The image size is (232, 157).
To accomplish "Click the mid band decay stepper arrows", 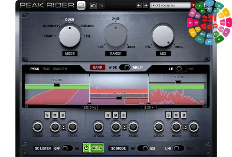I will (x=124, y=127).
